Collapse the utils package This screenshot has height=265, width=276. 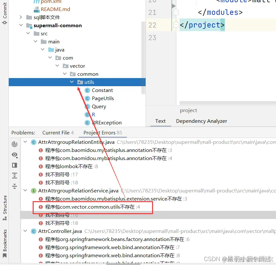click(x=72, y=82)
